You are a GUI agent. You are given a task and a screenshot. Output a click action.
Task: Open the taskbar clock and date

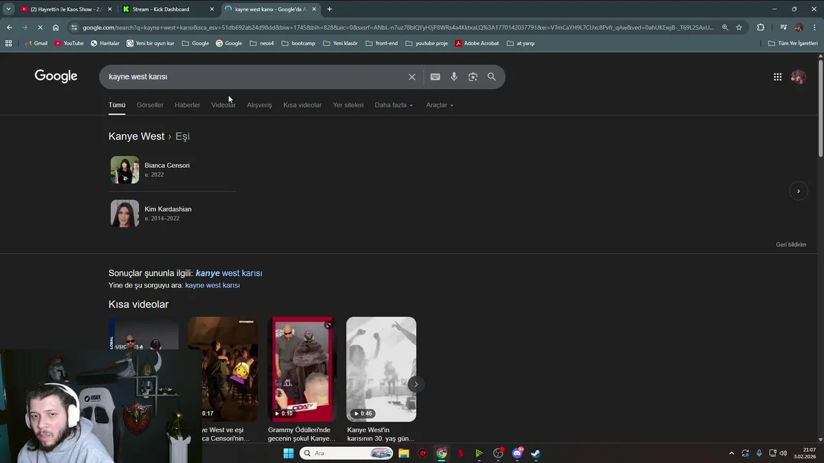[x=805, y=453]
